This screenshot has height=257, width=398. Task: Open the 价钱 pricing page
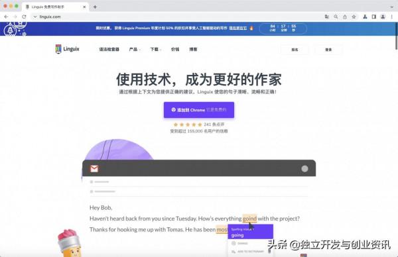click(x=175, y=49)
